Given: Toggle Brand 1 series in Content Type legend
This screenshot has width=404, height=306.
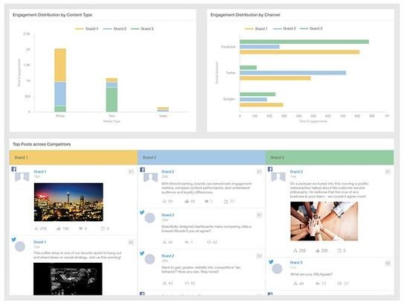Looking at the screenshot, I should 86,28.
